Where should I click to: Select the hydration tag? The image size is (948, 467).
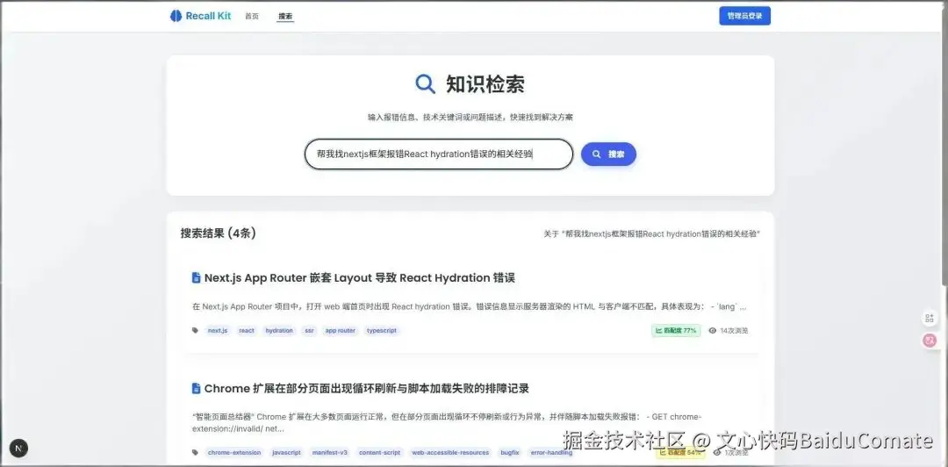[x=279, y=331]
